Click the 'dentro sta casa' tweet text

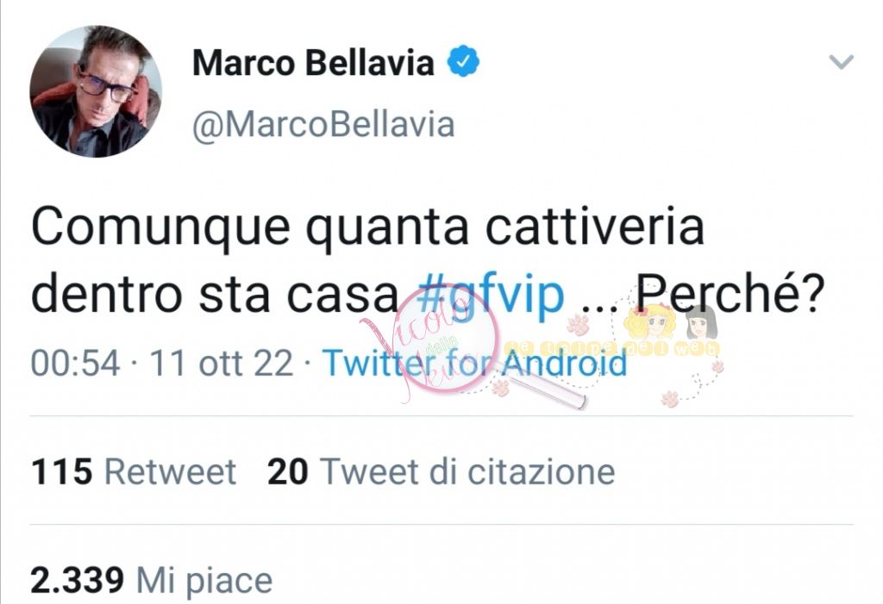click(x=215, y=295)
